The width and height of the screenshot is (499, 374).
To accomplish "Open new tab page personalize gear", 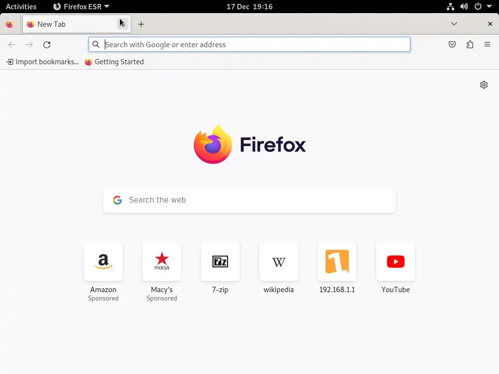I will click(484, 85).
